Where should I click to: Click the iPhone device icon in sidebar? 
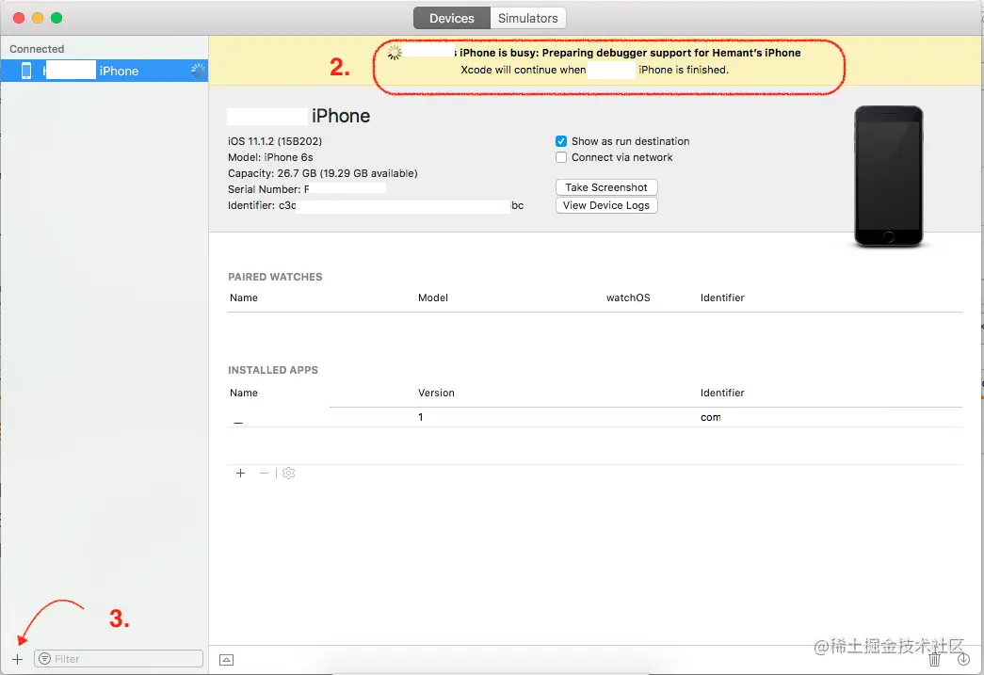coord(26,71)
